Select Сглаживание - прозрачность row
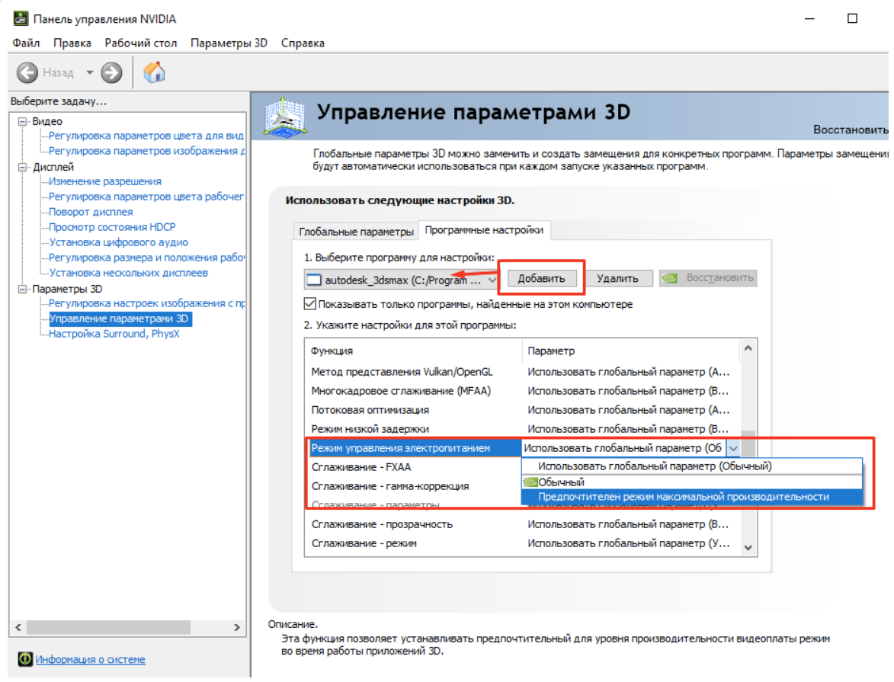This screenshot has height=682, width=894. 521,524
